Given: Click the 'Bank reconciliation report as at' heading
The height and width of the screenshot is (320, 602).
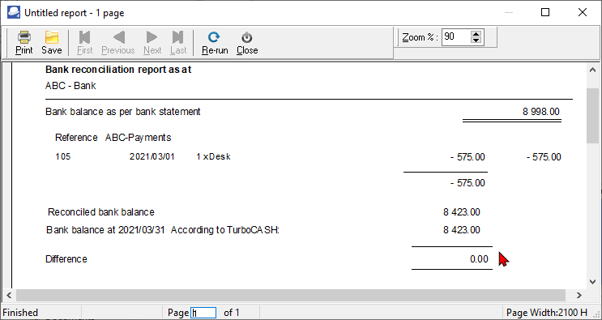Looking at the screenshot, I should (x=118, y=70).
